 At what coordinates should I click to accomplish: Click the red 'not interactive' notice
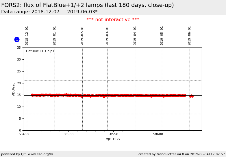[x=113, y=19]
